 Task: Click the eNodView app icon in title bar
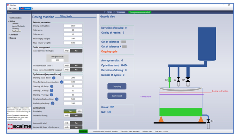pyautogui.click(x=8, y=5)
